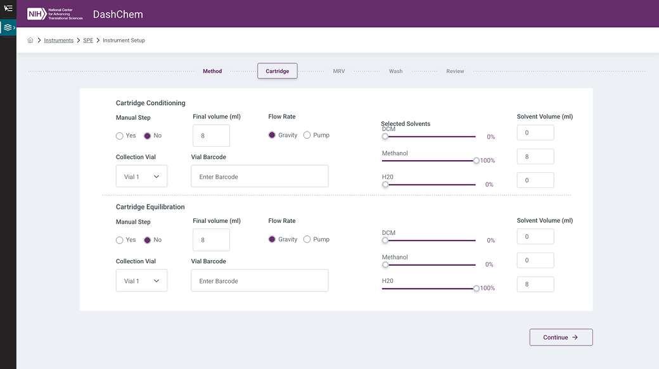
Task: Click the menu toggle icon in sidebar
Action: tap(8, 8)
